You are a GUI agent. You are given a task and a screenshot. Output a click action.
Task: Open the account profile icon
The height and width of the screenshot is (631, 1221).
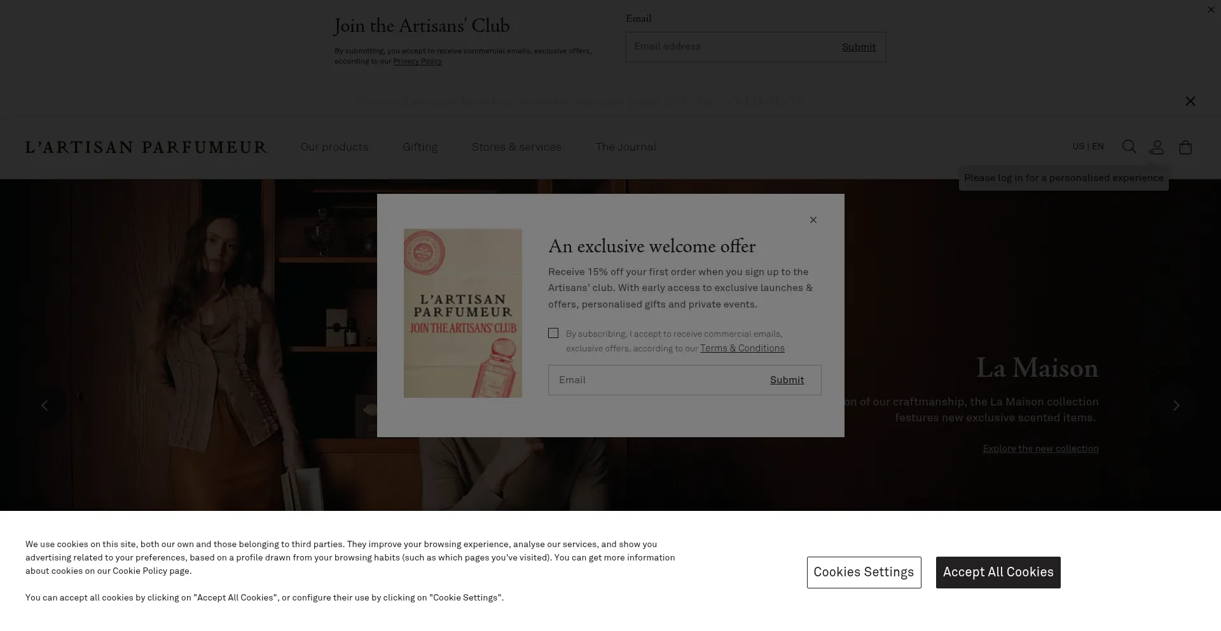point(1157,147)
